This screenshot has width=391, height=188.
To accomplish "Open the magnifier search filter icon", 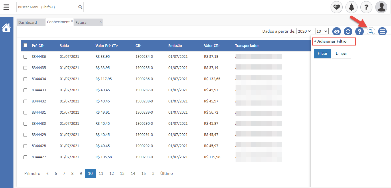I will (371, 31).
